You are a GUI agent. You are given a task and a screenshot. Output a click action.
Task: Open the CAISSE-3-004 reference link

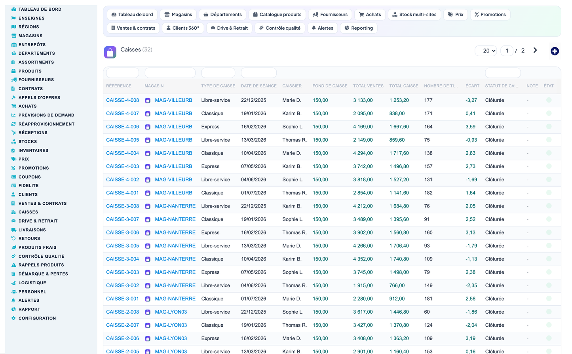click(123, 259)
